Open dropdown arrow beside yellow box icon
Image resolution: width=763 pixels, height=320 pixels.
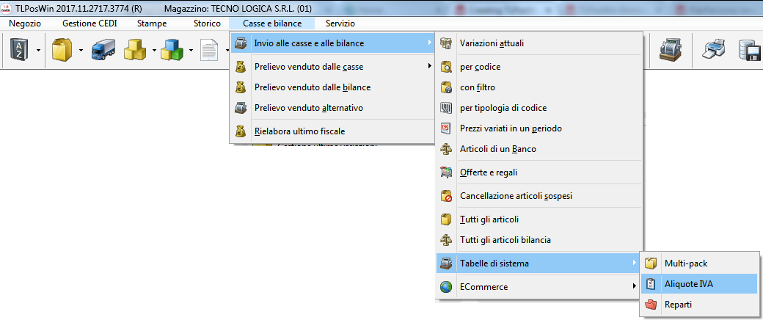80,51
